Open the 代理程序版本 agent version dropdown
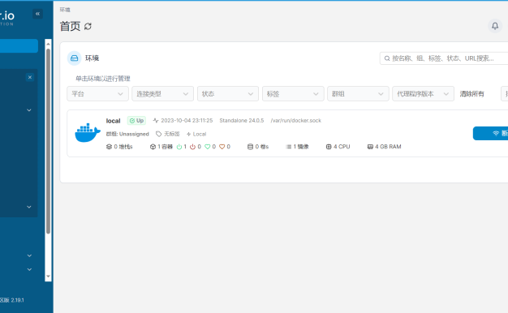Viewport: 508px width, 313px height. point(423,94)
